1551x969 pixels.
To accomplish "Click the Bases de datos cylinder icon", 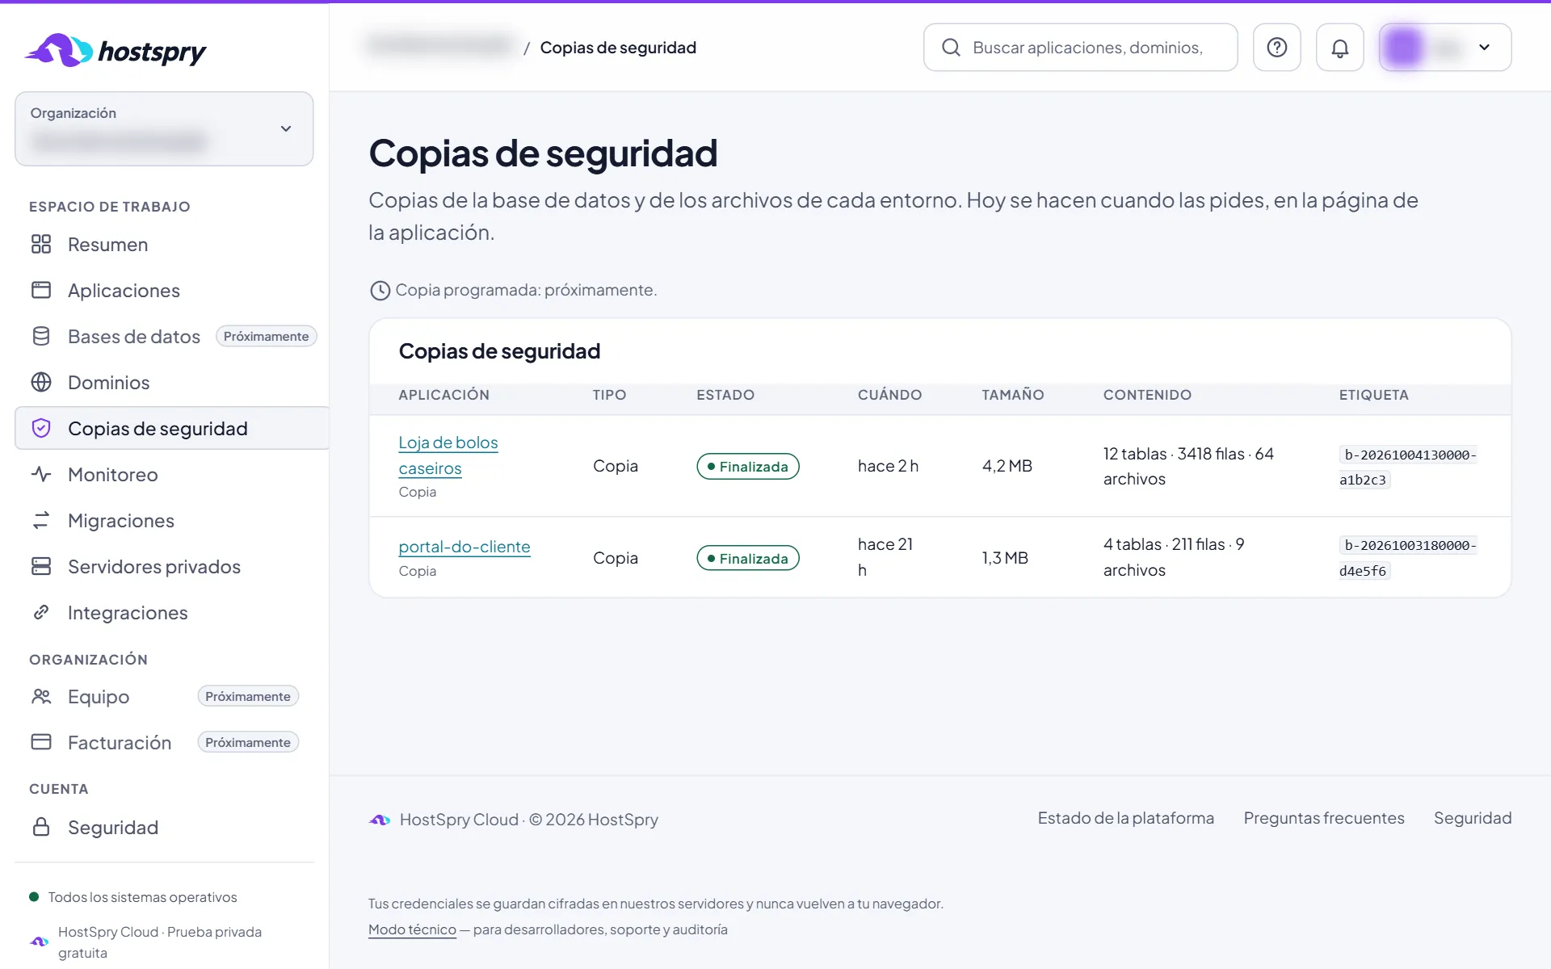I will [x=41, y=336].
